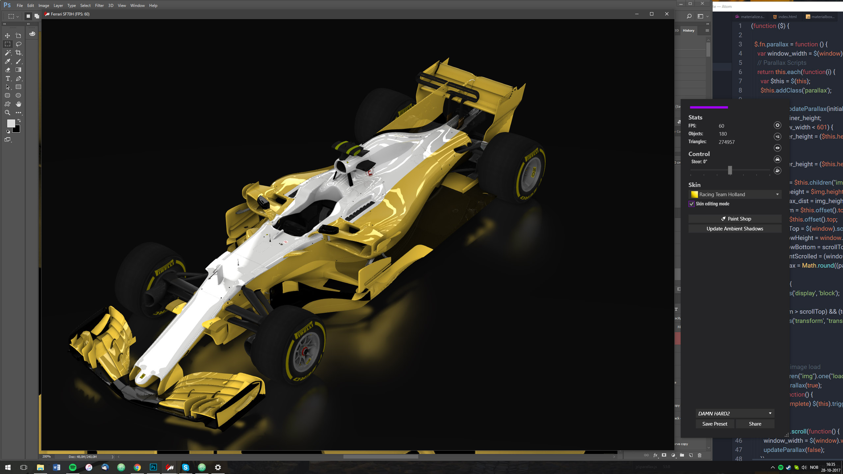This screenshot has width=843, height=474.
Task: Click the Paint Shop button
Action: [735, 219]
